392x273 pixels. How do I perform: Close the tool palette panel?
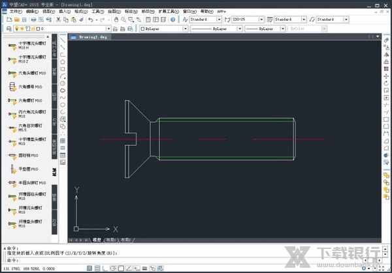point(48,36)
